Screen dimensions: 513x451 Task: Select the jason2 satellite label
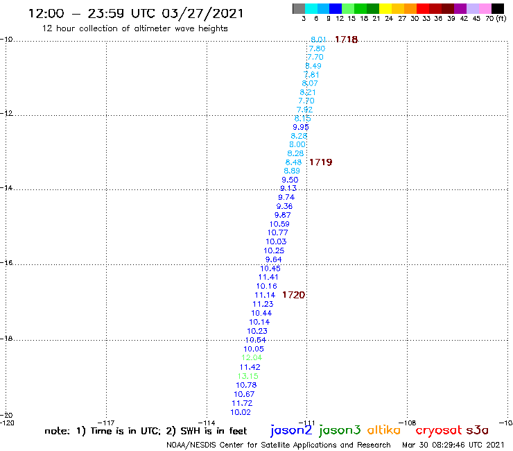[291, 430]
